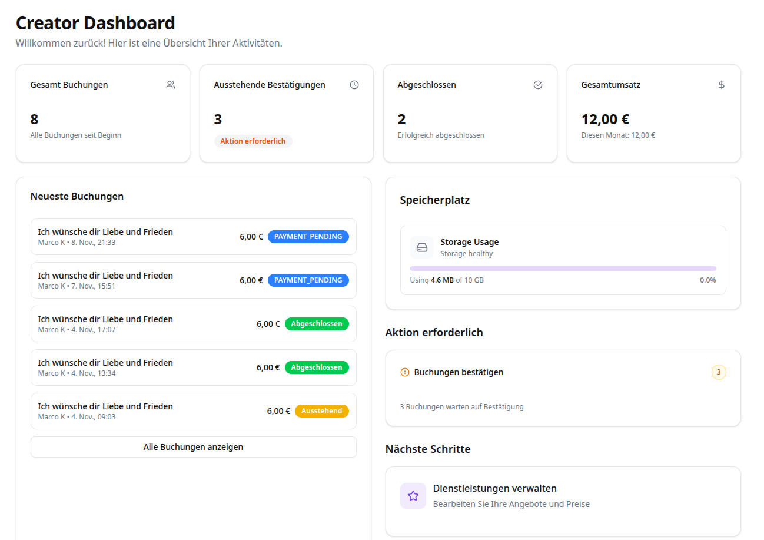764x540 pixels.
Task: Expand the Nächste Schritte section
Action: click(x=427, y=449)
